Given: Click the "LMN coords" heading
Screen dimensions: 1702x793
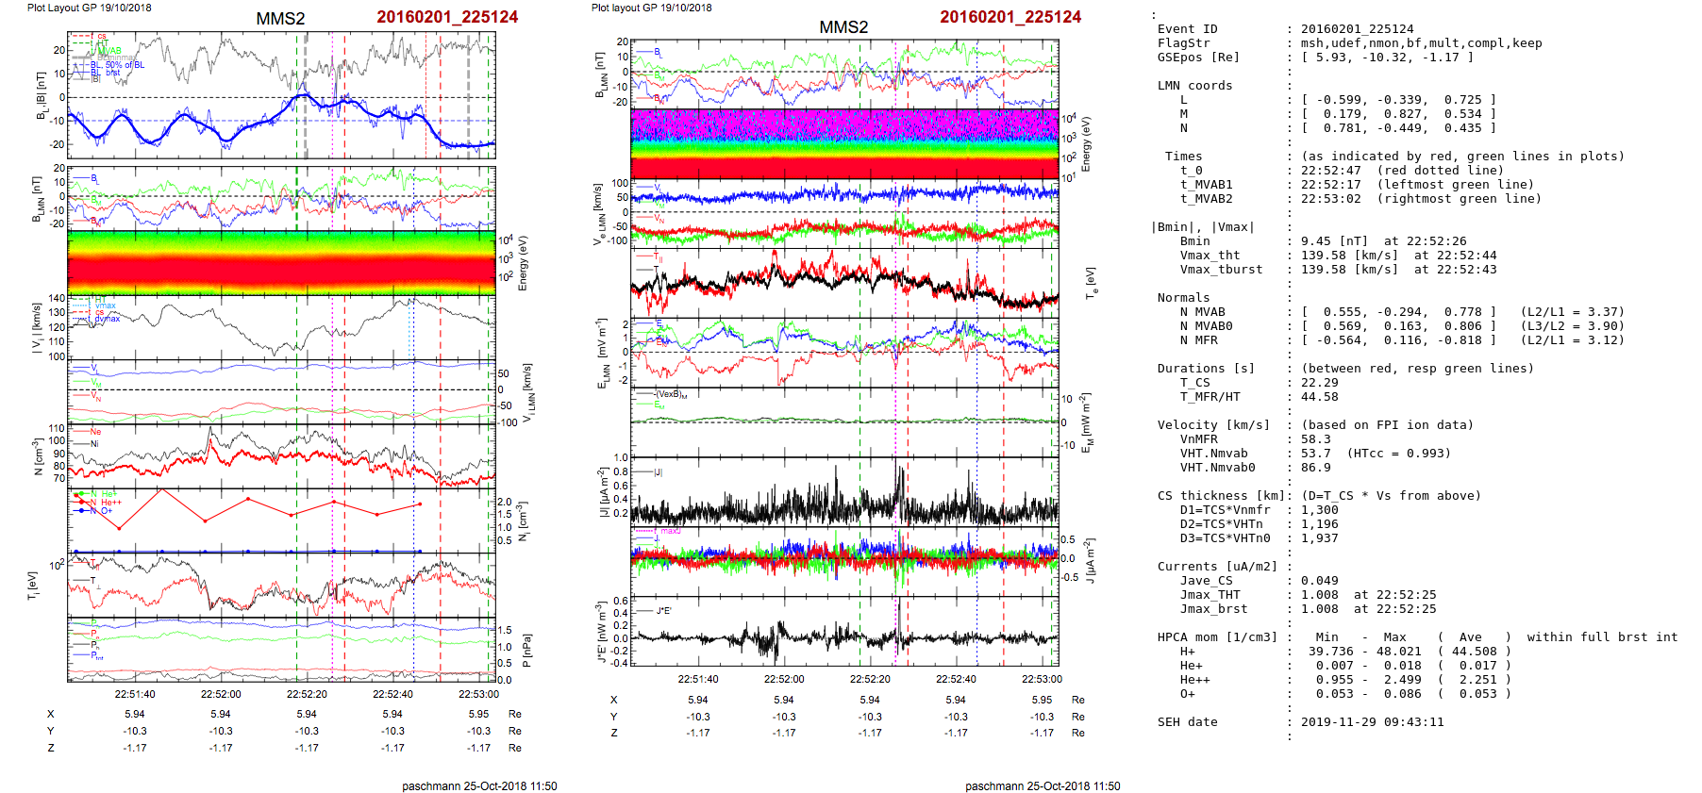Looking at the screenshot, I should 1194,86.
